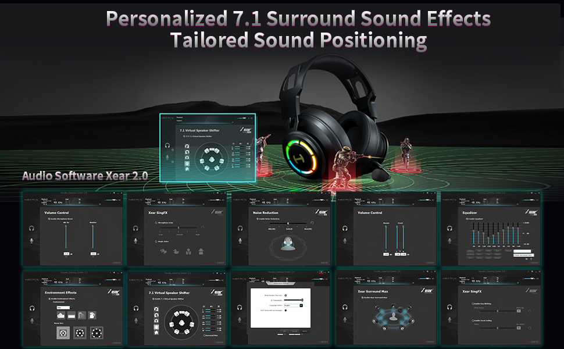Image resolution: width=564 pixels, height=349 pixels.
Task: Click home icon in bottom-row 7.1 Virtual Speaker Shifter
Action: (x=156, y=333)
